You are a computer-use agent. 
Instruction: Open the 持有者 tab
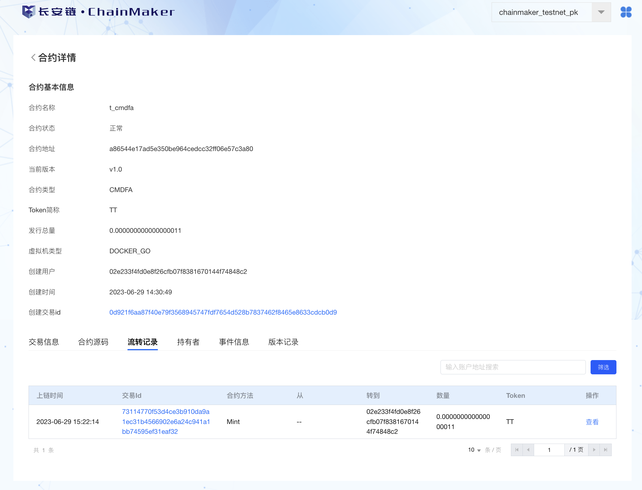click(x=188, y=342)
